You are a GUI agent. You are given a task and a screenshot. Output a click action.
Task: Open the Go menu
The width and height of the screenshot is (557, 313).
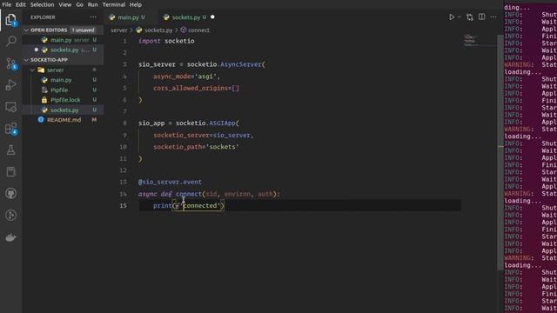coord(79,4)
